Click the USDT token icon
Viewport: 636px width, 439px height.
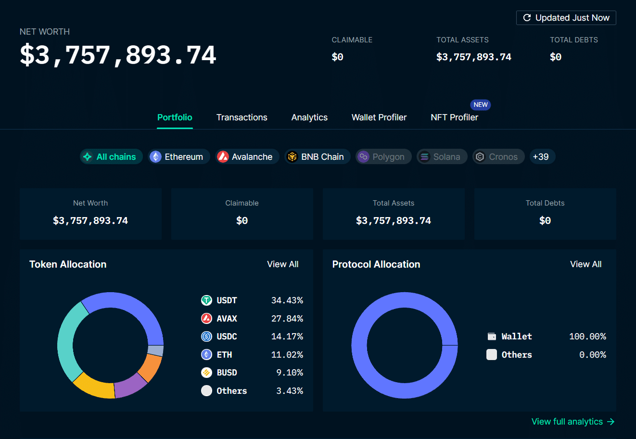coord(206,300)
